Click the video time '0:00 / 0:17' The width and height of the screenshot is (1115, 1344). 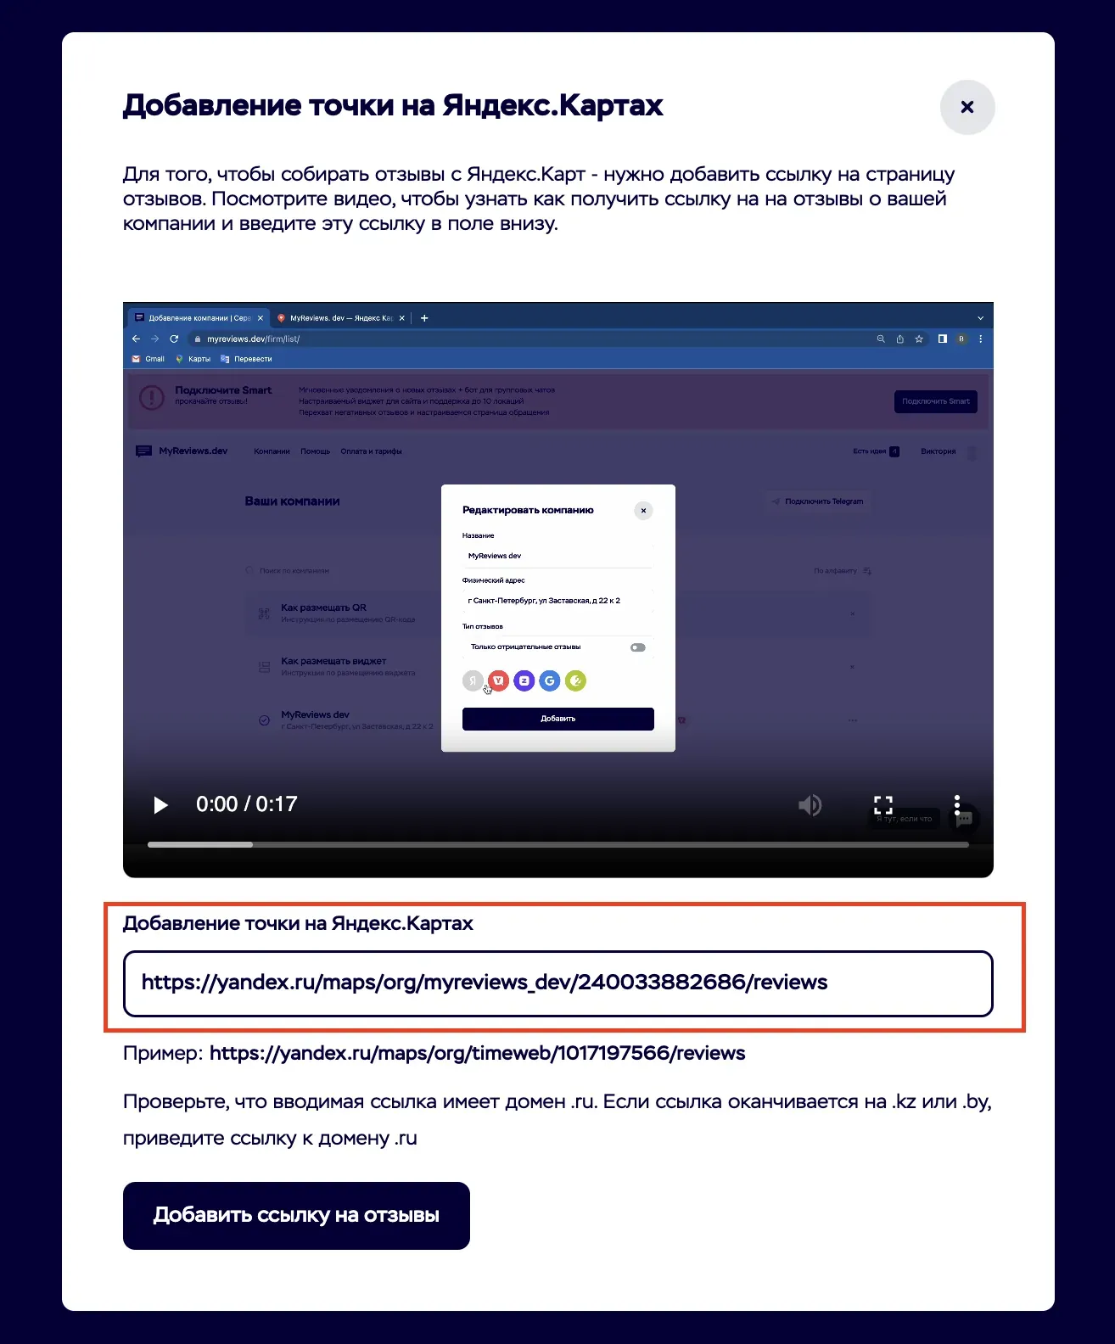coord(246,804)
